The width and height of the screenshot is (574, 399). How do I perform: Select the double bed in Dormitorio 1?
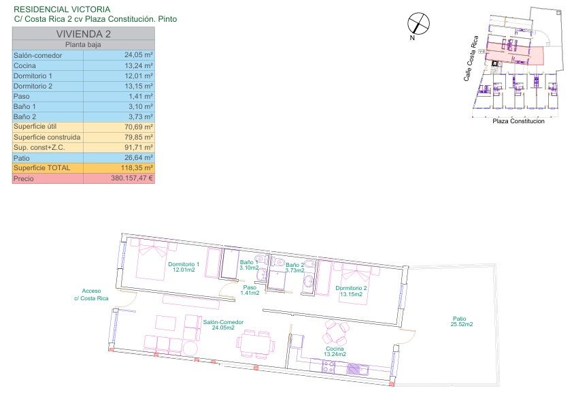coord(152,259)
